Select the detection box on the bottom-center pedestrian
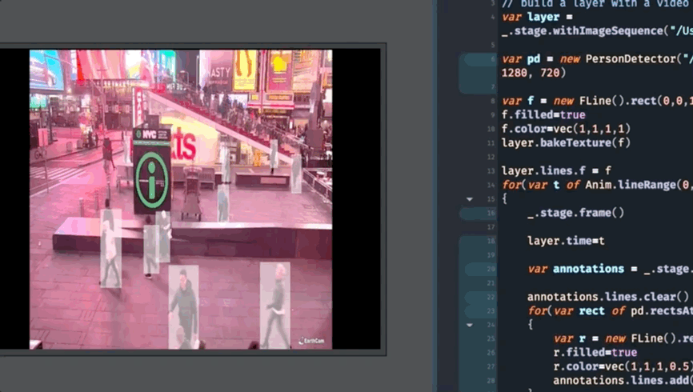693x392 pixels. tap(183, 307)
